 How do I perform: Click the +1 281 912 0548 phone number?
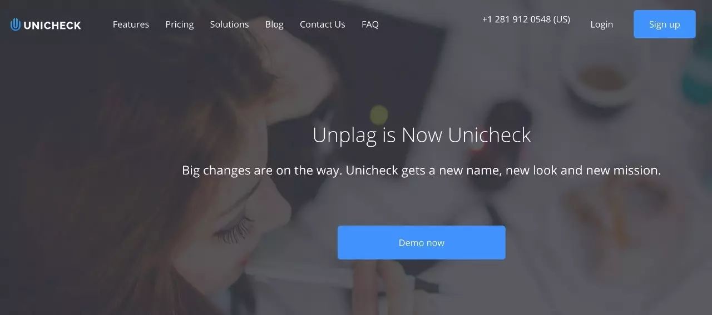pyautogui.click(x=526, y=19)
